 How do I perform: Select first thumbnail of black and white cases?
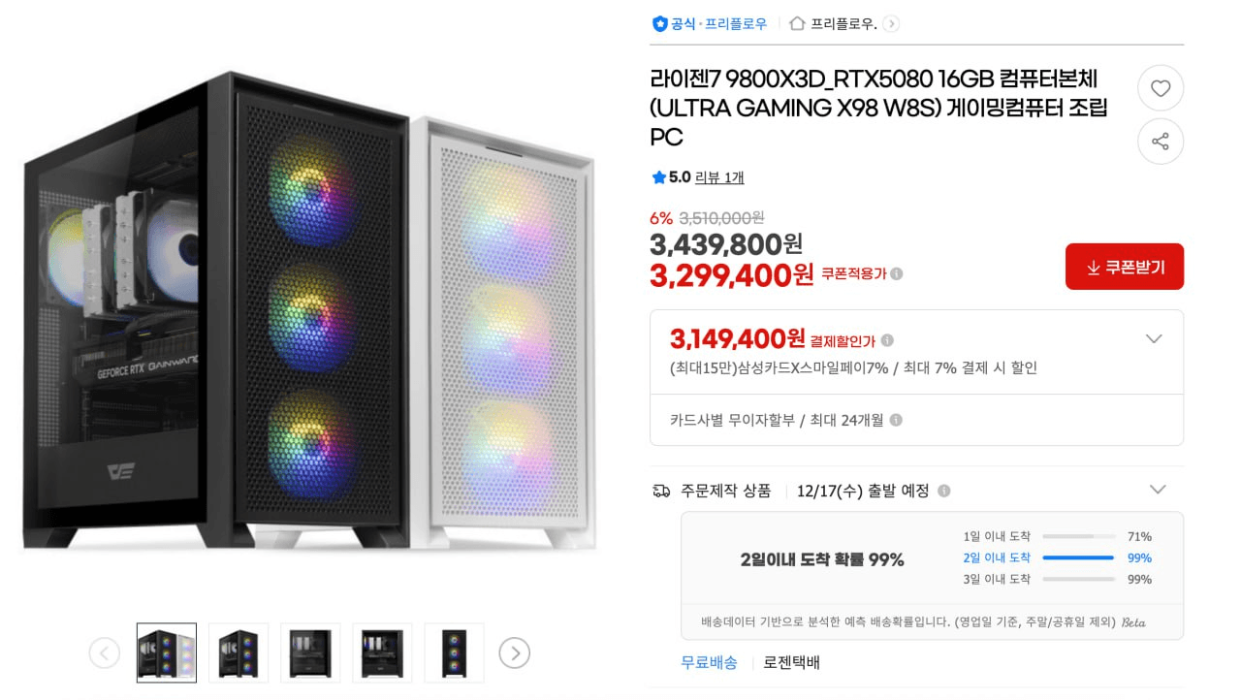coord(167,652)
